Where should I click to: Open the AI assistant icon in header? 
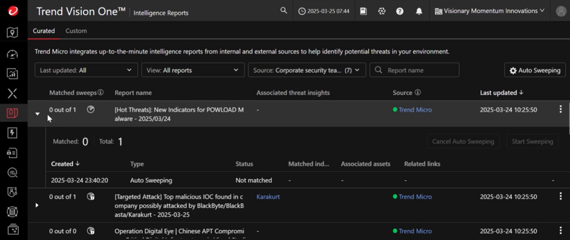[x=382, y=11]
